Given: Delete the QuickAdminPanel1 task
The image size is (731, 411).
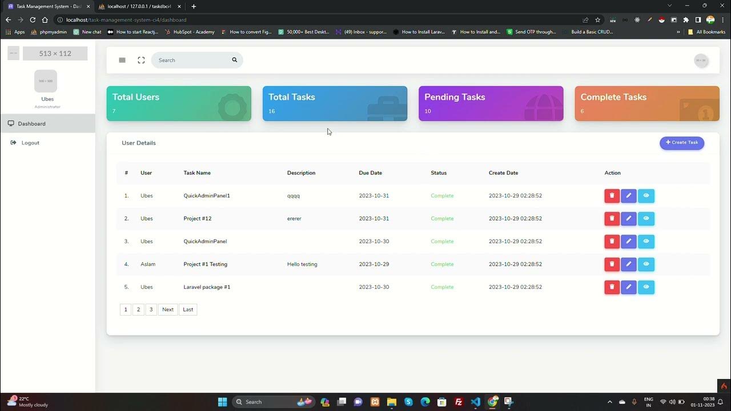Looking at the screenshot, I should tap(612, 196).
